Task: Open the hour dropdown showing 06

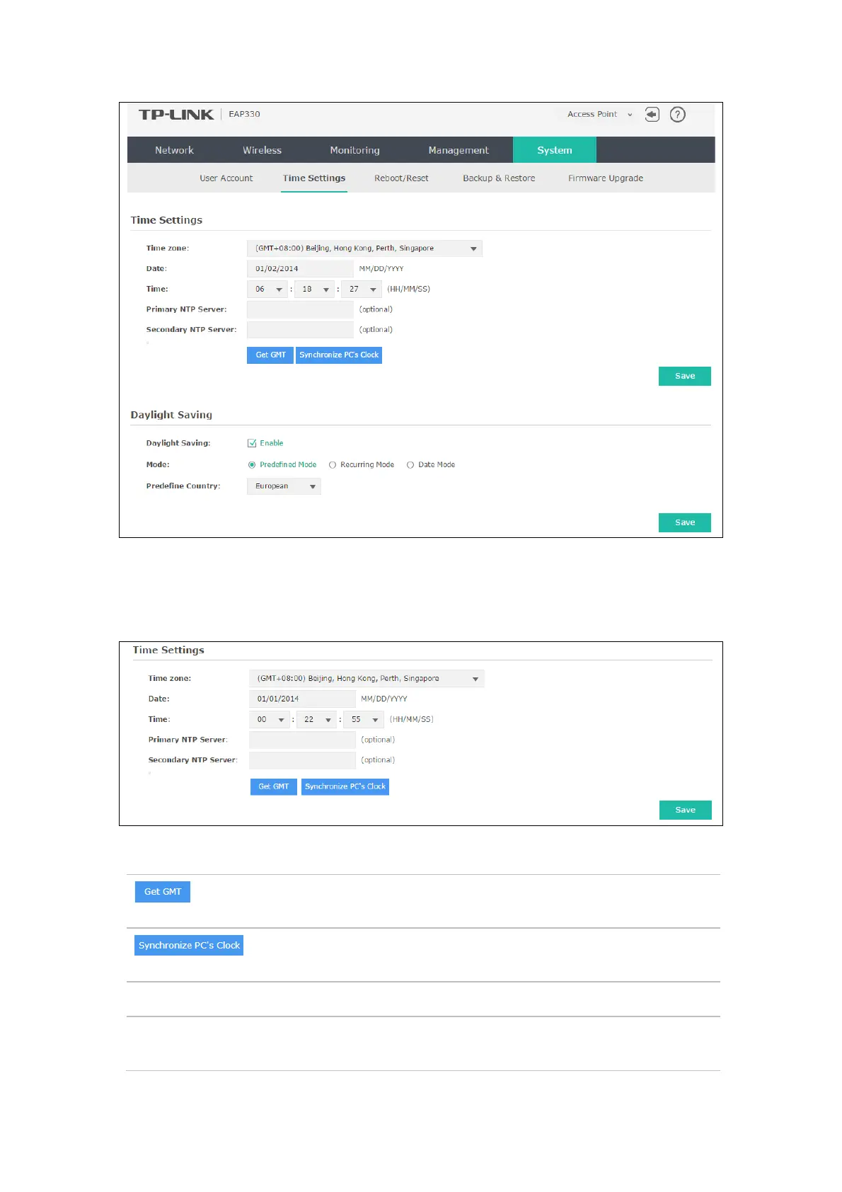Action: (267, 290)
